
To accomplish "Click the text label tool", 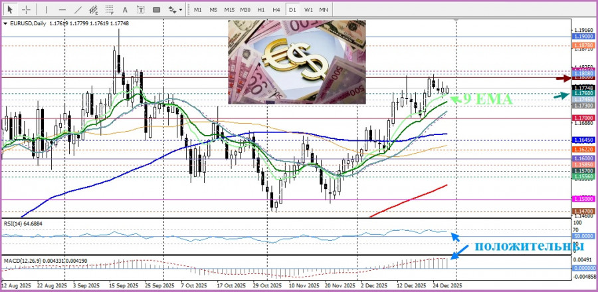I will pyautogui.click(x=140, y=10).
